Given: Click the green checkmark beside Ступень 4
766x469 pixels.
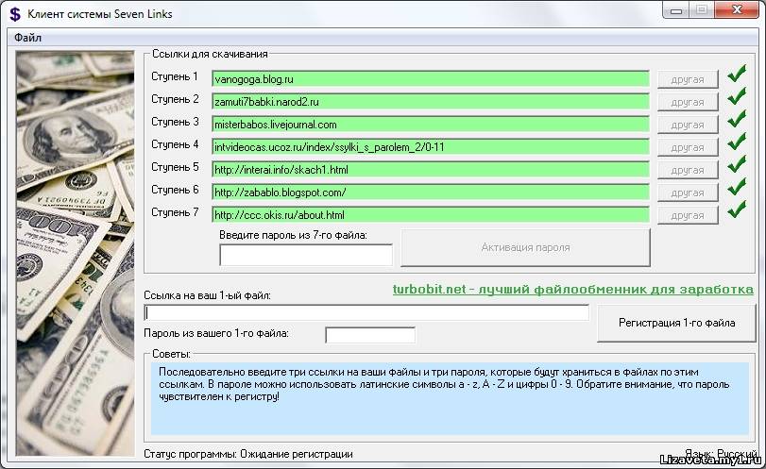Looking at the screenshot, I should click(x=737, y=144).
